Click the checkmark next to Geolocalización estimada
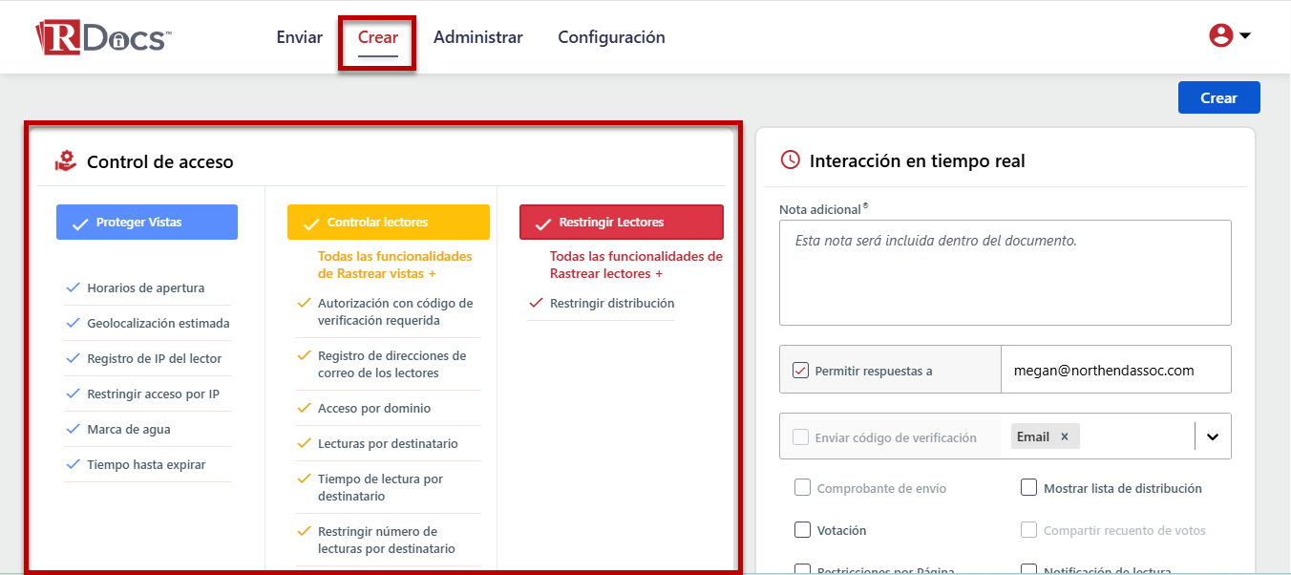 click(74, 323)
